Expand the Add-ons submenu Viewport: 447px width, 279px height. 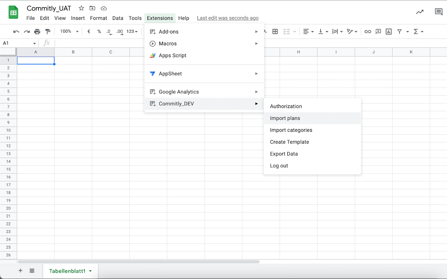(x=204, y=32)
